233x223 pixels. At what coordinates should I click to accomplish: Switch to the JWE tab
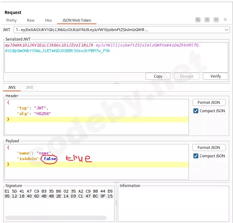tap(29, 87)
